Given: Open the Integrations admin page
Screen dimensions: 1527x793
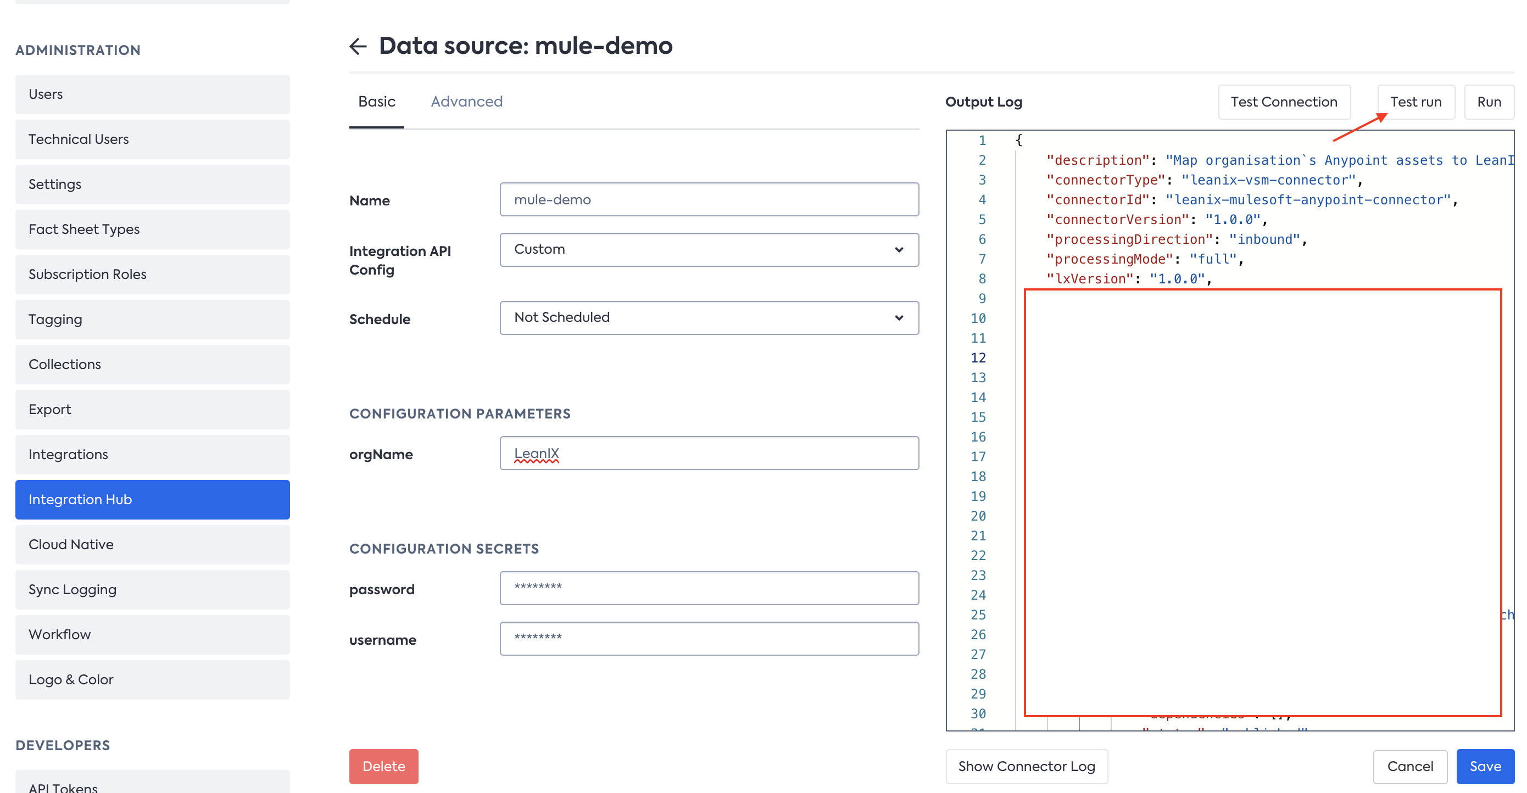Looking at the screenshot, I should [x=152, y=454].
